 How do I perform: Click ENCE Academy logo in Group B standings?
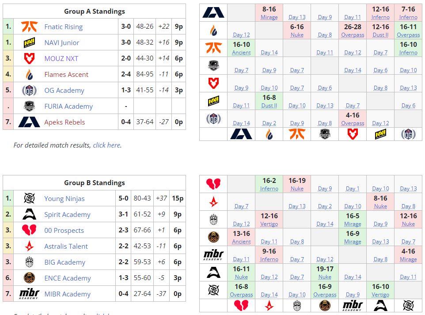[x=29, y=278]
